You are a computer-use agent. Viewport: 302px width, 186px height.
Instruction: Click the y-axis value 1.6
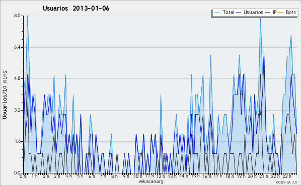click(17, 142)
